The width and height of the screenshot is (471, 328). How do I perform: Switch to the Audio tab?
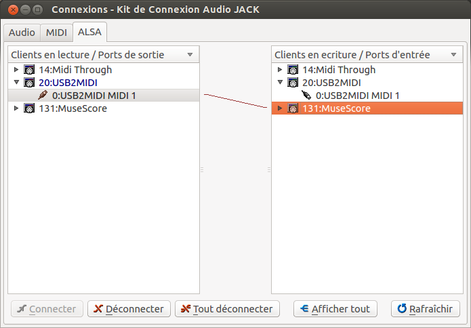pos(22,33)
